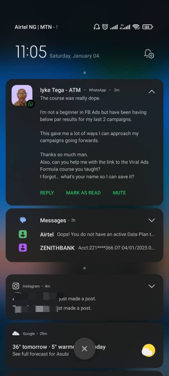Tap the sunny weather icon

148,350
